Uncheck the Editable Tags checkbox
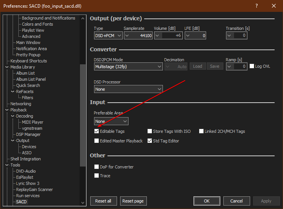Screen dimensions: 283x209 click(97, 131)
